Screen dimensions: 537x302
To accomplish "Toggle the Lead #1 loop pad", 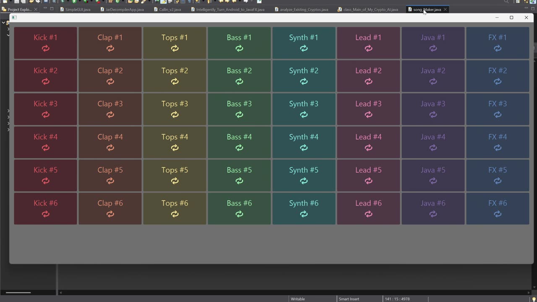I will pos(369,43).
